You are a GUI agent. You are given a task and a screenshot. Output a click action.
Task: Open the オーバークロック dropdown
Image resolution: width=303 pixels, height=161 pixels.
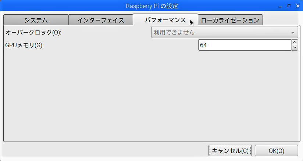[225, 32]
